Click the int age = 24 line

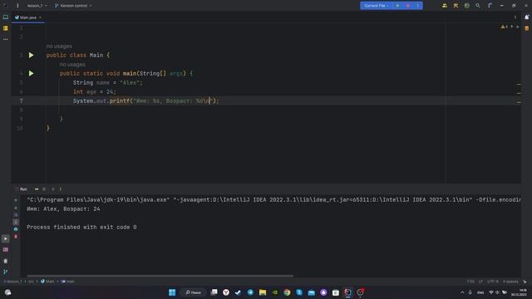[94, 91]
